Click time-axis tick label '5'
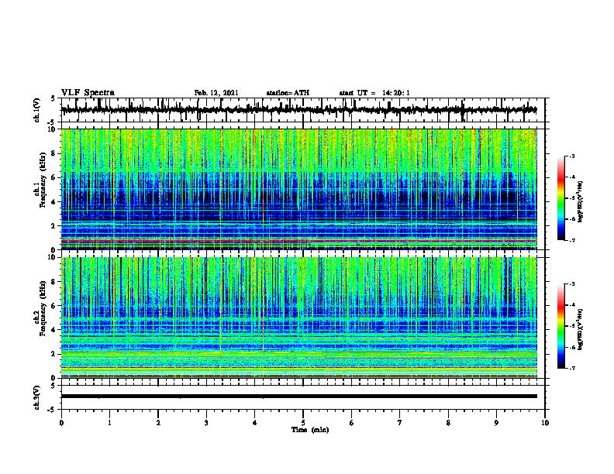The width and height of the screenshot is (614, 474). [303, 423]
